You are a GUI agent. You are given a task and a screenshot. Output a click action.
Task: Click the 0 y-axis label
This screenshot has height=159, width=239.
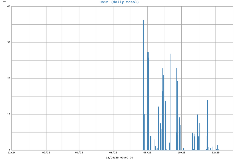10,150
